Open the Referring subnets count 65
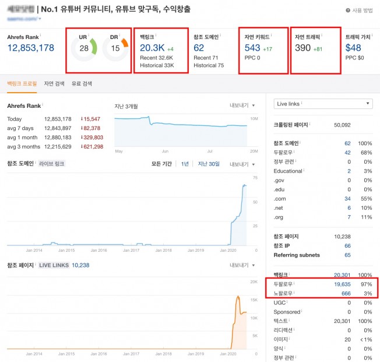This screenshot has height=362, width=380. (347, 255)
